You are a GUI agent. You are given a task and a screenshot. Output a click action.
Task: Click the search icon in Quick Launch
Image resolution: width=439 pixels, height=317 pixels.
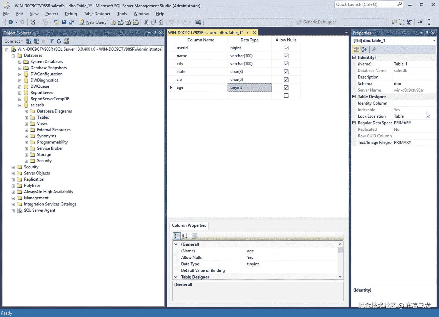click(400, 4)
